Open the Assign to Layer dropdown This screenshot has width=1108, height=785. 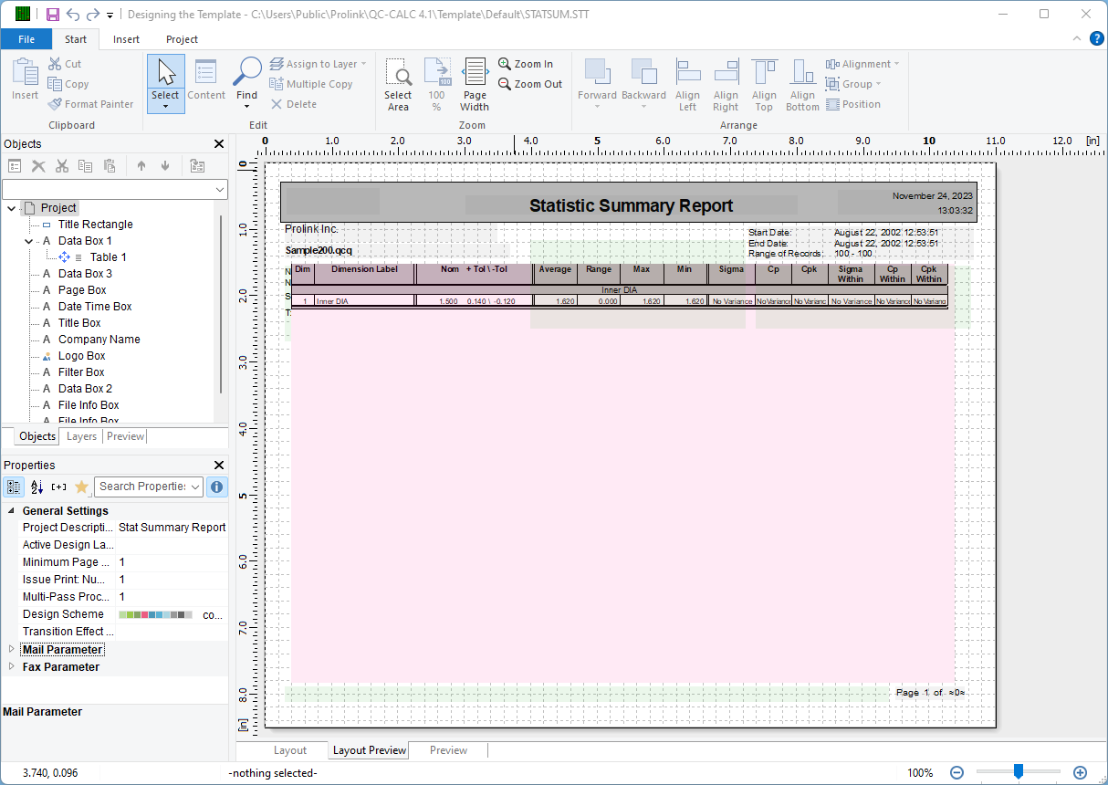click(x=319, y=64)
